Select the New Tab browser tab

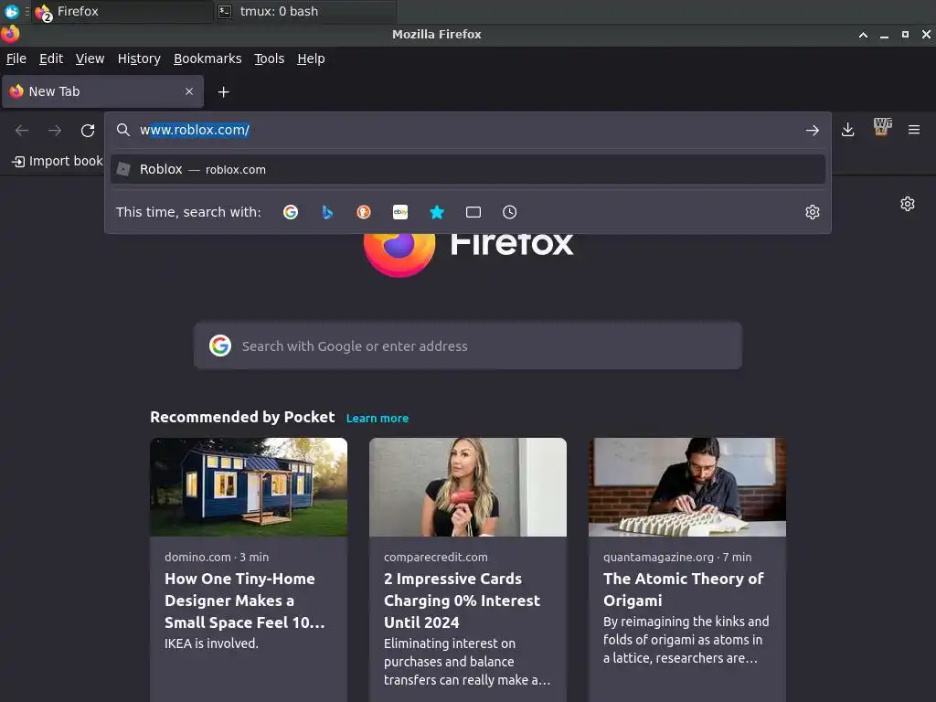(x=102, y=91)
